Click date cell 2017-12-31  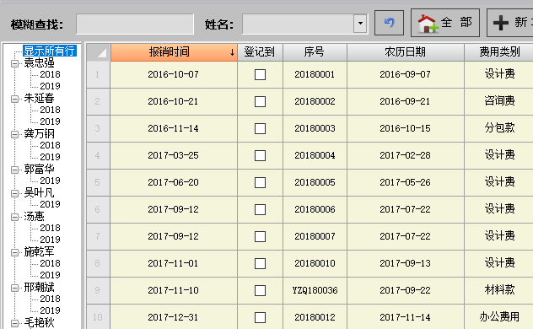[174, 316]
